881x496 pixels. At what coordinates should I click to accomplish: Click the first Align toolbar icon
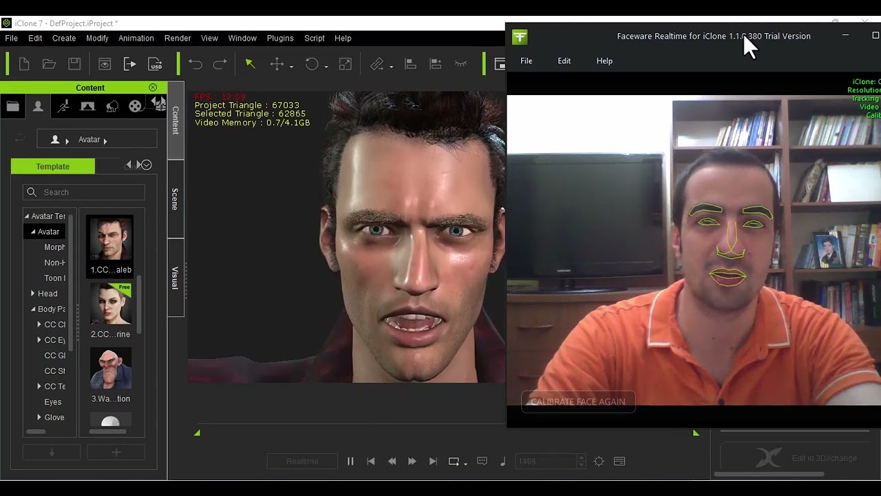[x=410, y=64]
